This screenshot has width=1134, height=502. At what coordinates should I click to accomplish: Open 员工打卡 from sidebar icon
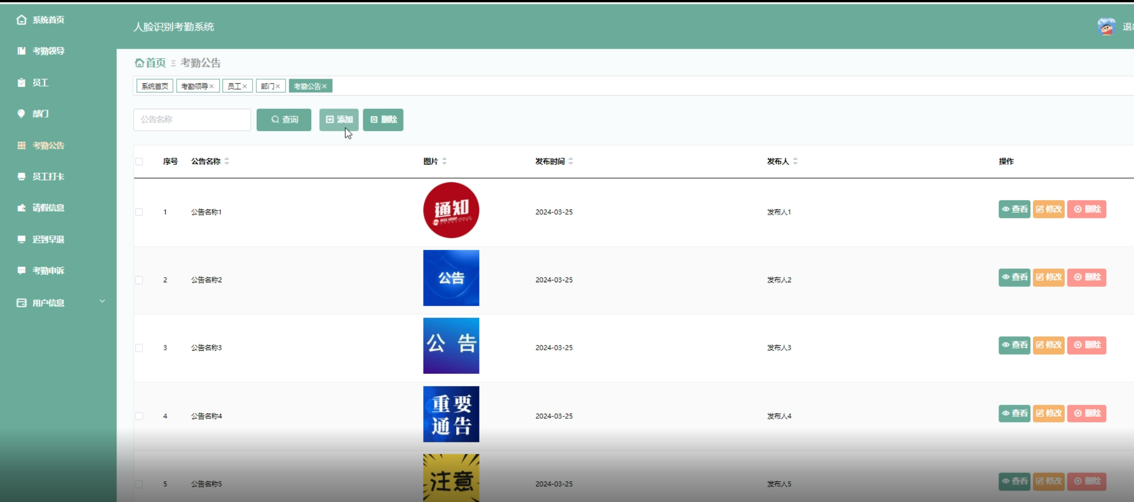tap(21, 176)
